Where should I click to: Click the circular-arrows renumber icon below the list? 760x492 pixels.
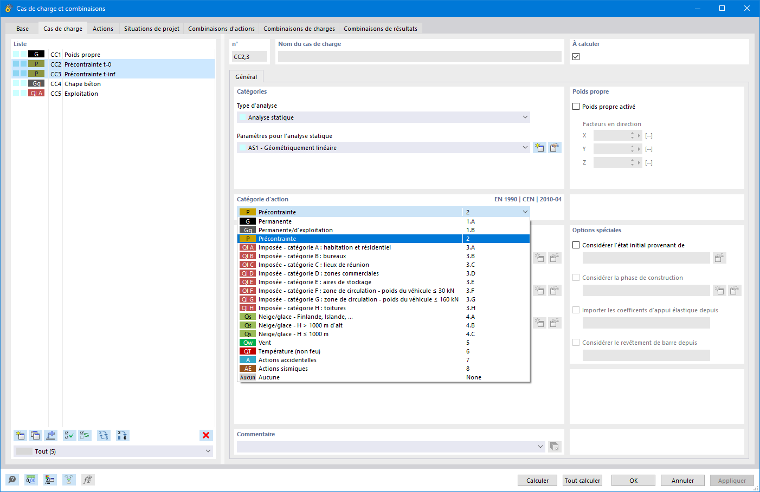(104, 435)
